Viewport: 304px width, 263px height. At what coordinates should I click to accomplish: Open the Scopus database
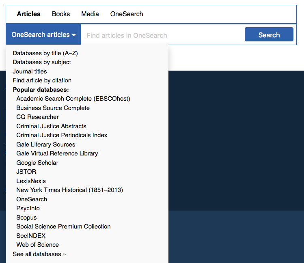pos(26,218)
